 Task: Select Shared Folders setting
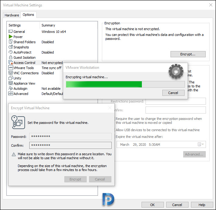[x=24, y=42]
